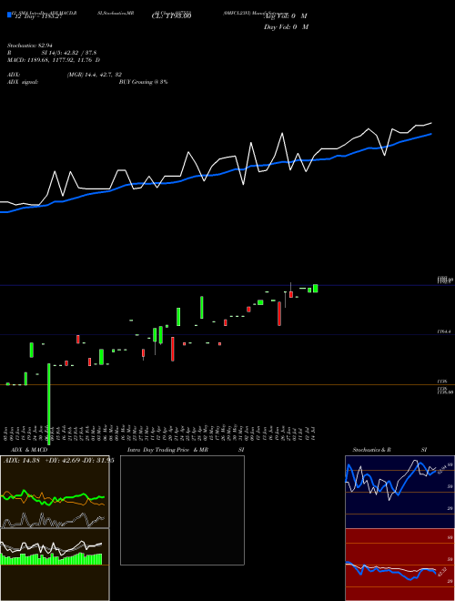Click the 'MACD: 1189.68, 1177.92, 11.76' line

click(50, 60)
